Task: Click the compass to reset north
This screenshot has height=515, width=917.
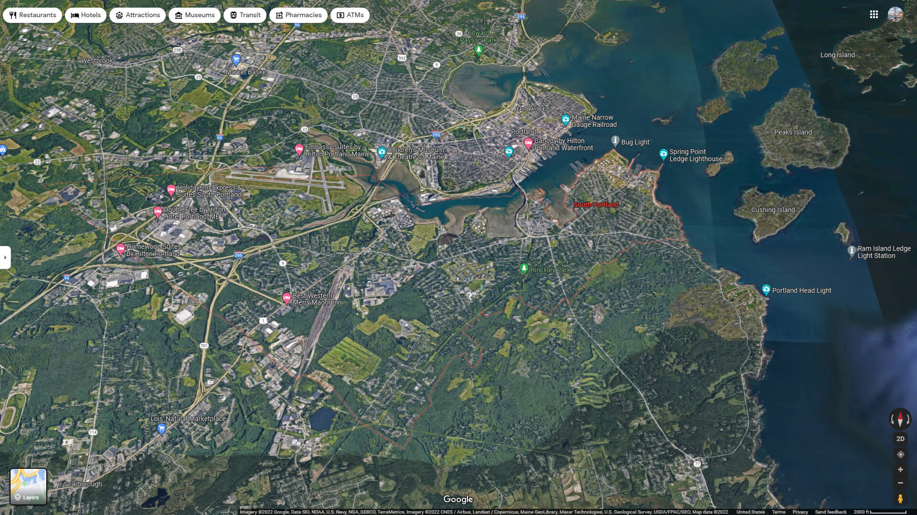Action: click(900, 419)
